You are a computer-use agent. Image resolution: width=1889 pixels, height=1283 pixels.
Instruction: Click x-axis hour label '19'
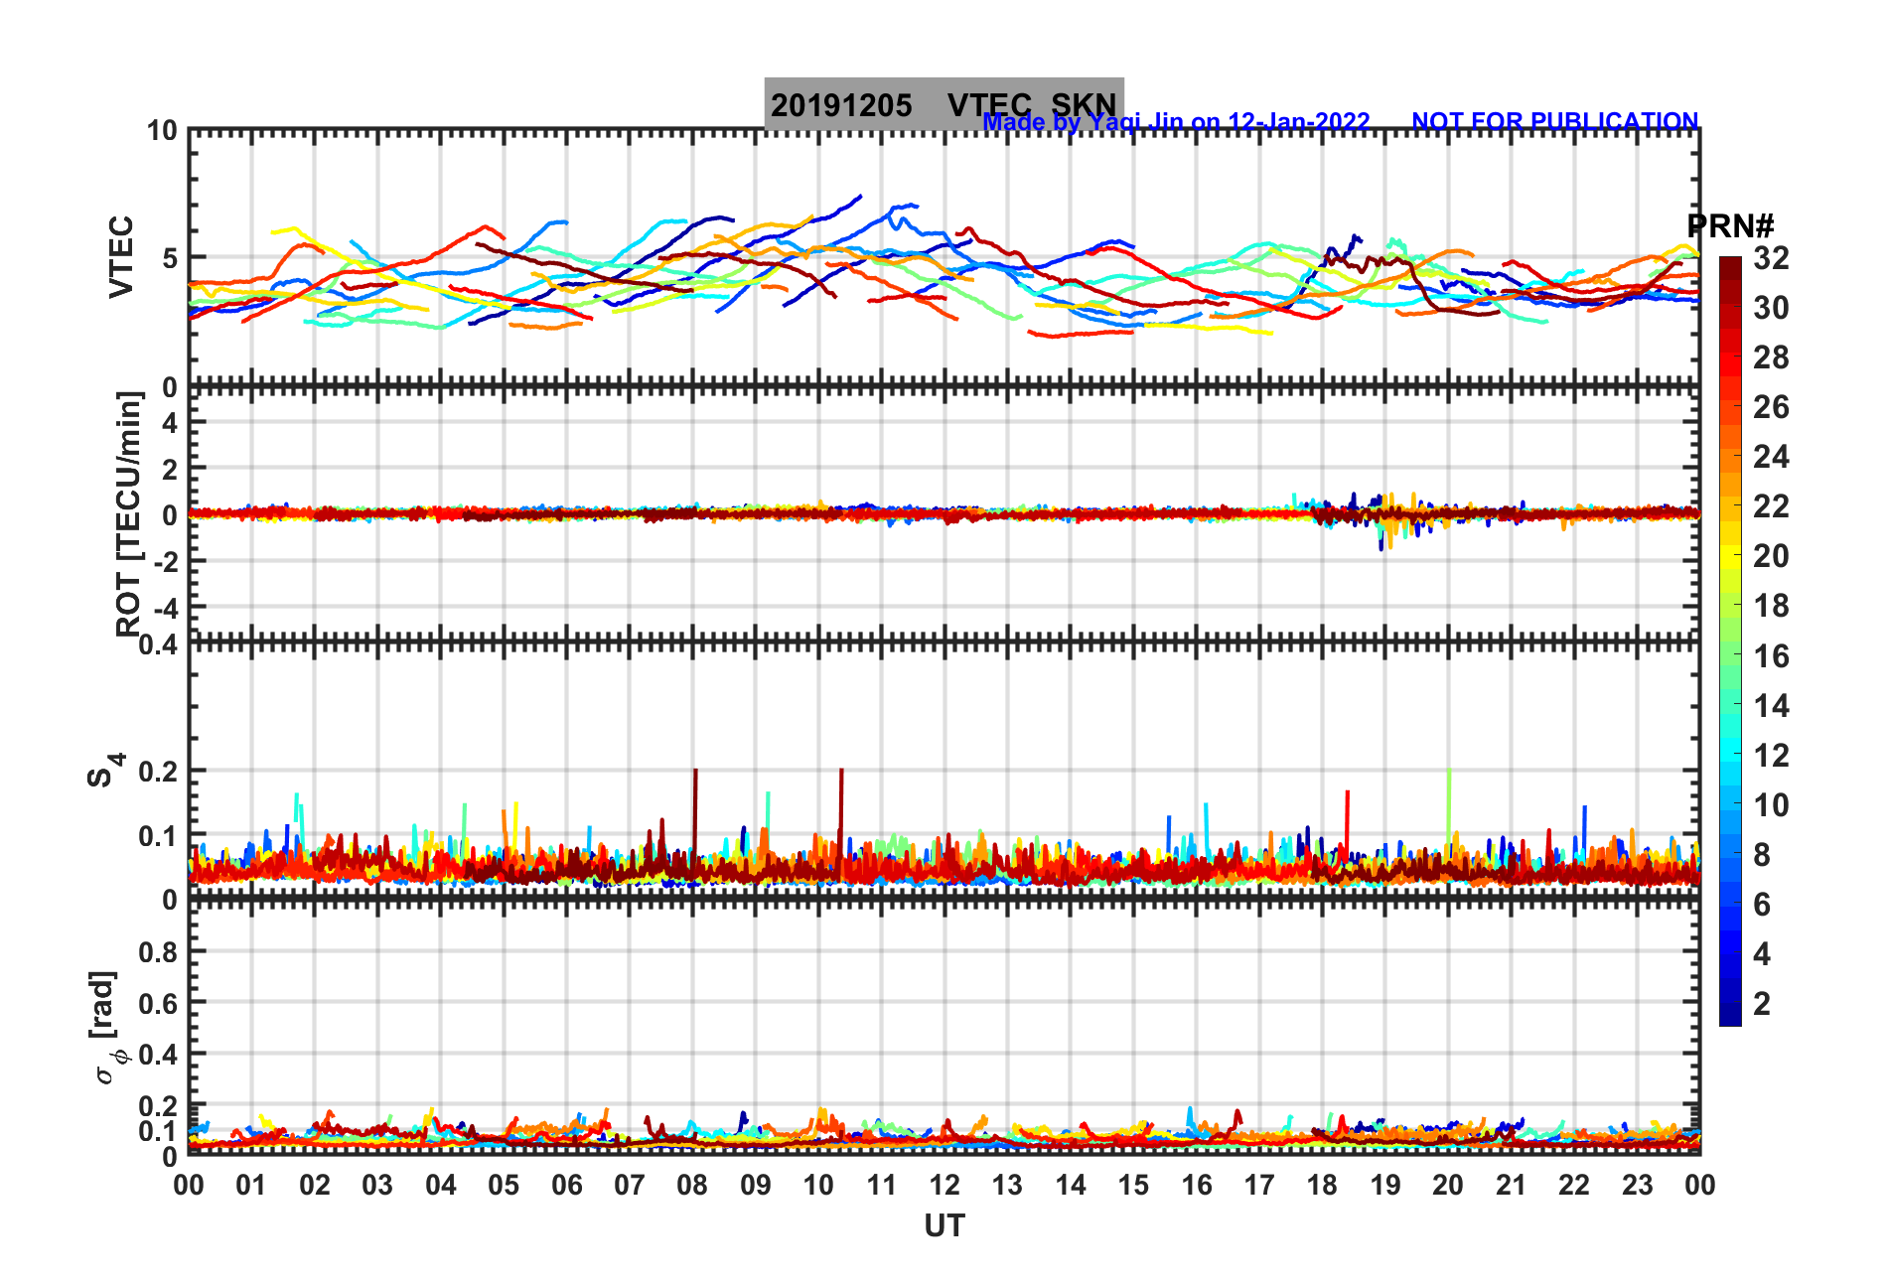pos(1385,1185)
